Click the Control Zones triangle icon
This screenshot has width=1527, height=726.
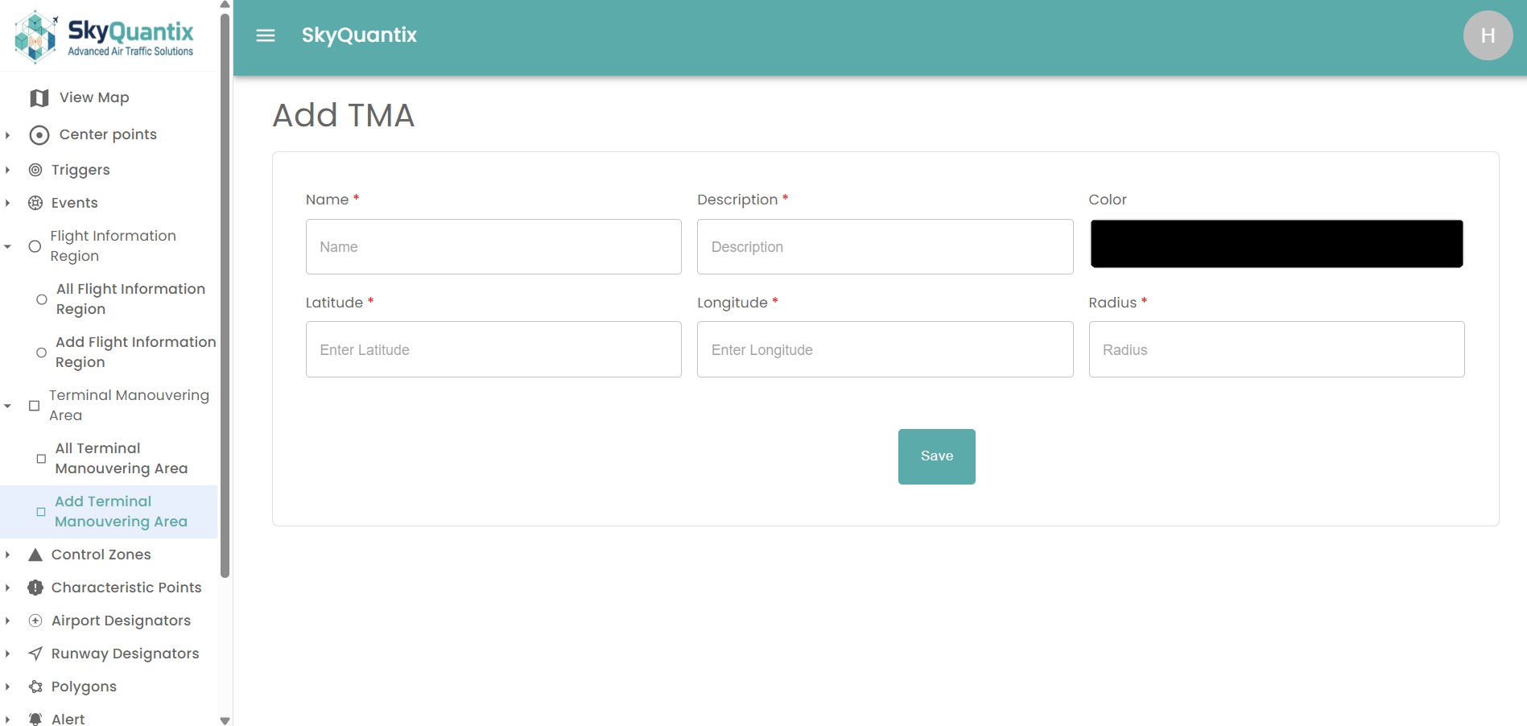click(x=35, y=555)
